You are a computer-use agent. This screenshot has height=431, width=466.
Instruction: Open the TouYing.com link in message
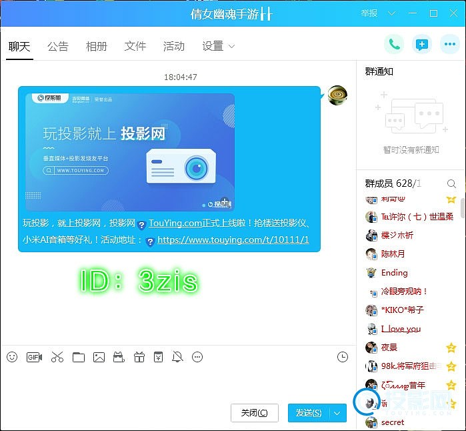175,223
